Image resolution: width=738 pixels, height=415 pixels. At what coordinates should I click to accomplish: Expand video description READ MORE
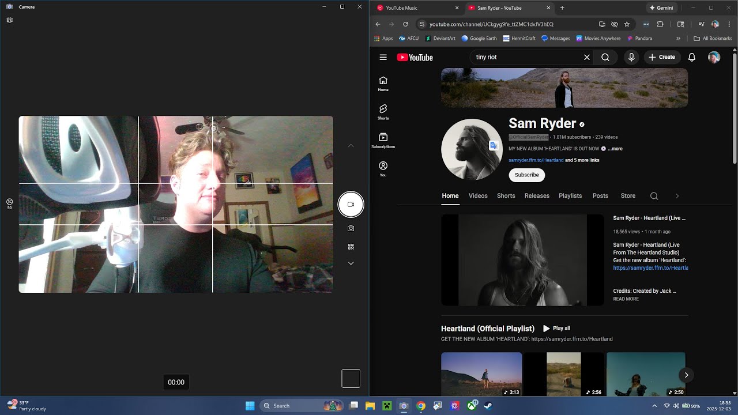pyautogui.click(x=626, y=299)
